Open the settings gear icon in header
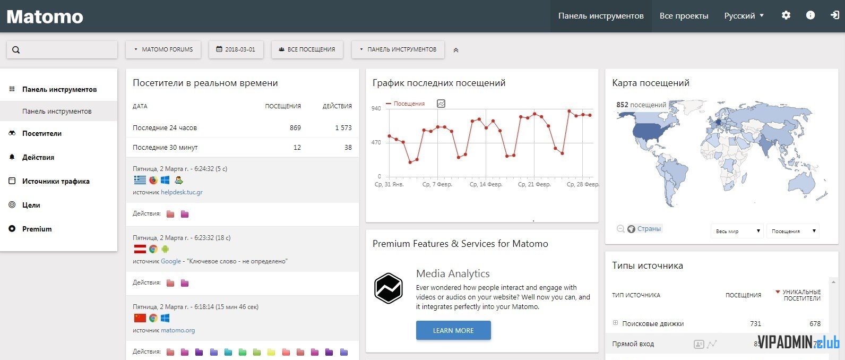 coord(786,15)
